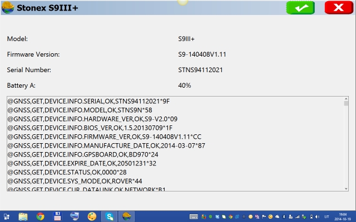This screenshot has width=356, height=222.
Task: Click the Stonex hard-hat logo in title bar
Action: (8, 7)
